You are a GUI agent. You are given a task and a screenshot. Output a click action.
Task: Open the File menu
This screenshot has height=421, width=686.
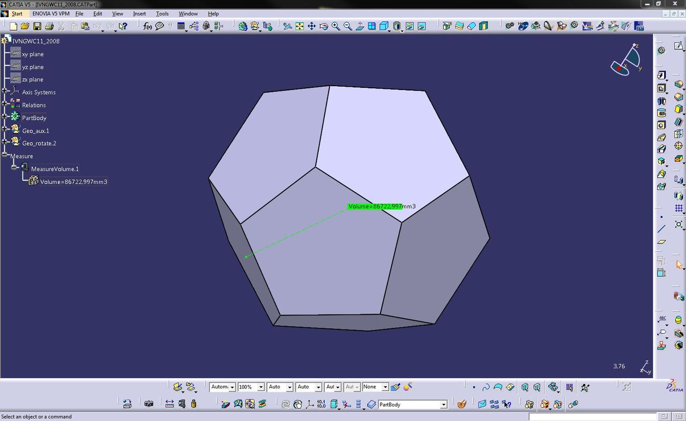79,13
